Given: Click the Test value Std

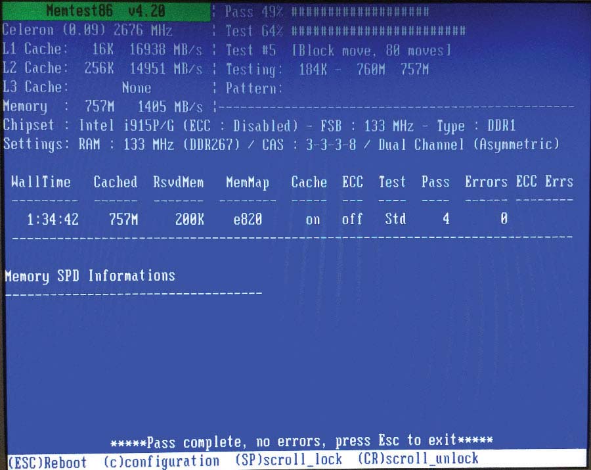Looking at the screenshot, I should pyautogui.click(x=395, y=219).
